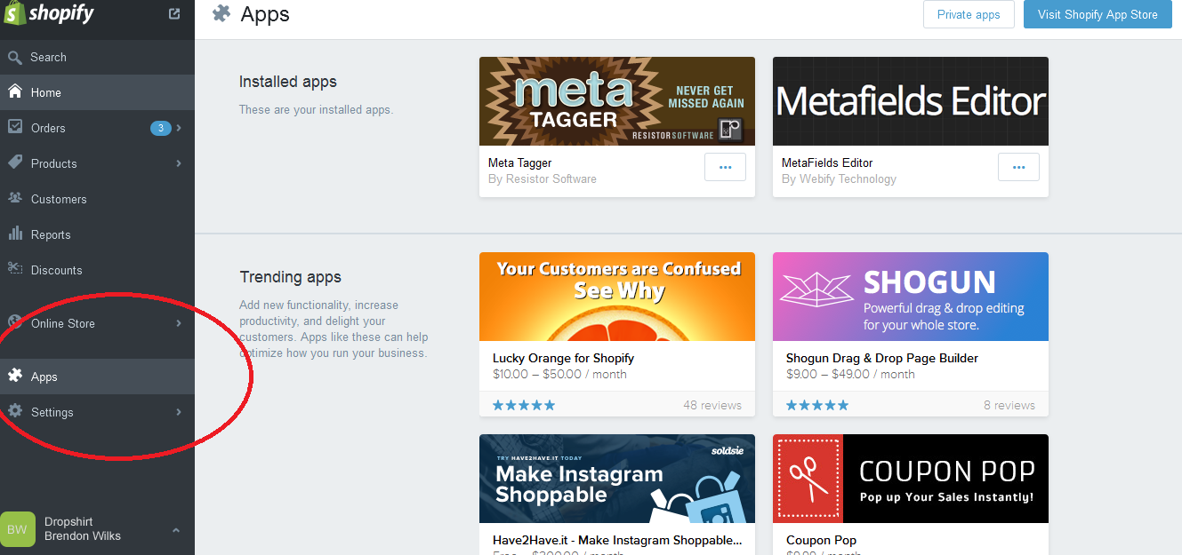The width and height of the screenshot is (1182, 555).
Task: Expand the Orders submenu arrow
Action: tap(179, 128)
